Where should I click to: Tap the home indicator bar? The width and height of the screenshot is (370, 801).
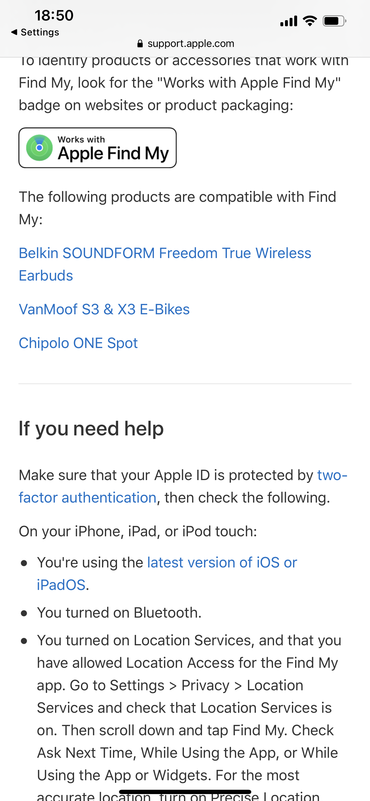coord(185,792)
